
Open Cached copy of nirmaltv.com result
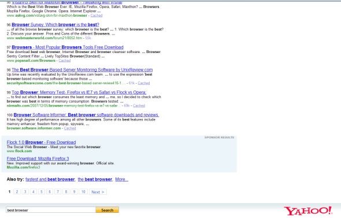click(139, 106)
